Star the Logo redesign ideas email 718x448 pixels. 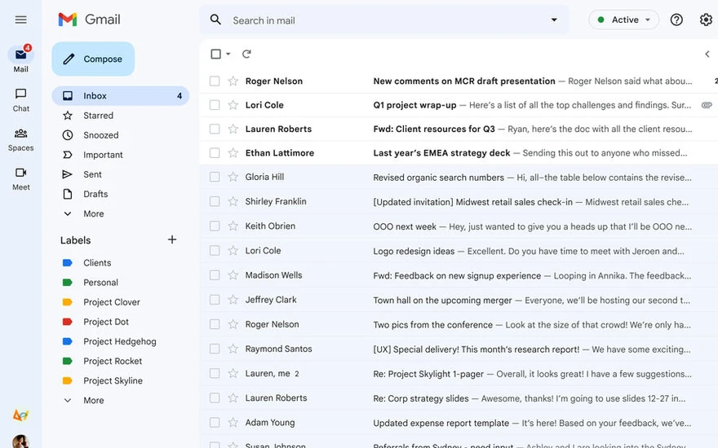tap(233, 251)
